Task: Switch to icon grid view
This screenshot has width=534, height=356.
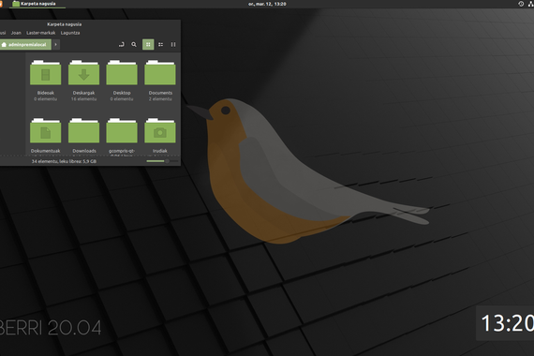Action: tap(148, 44)
